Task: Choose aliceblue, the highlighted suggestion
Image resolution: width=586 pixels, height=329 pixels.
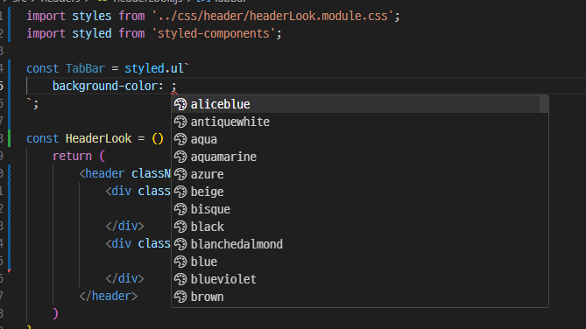Action: pos(356,104)
